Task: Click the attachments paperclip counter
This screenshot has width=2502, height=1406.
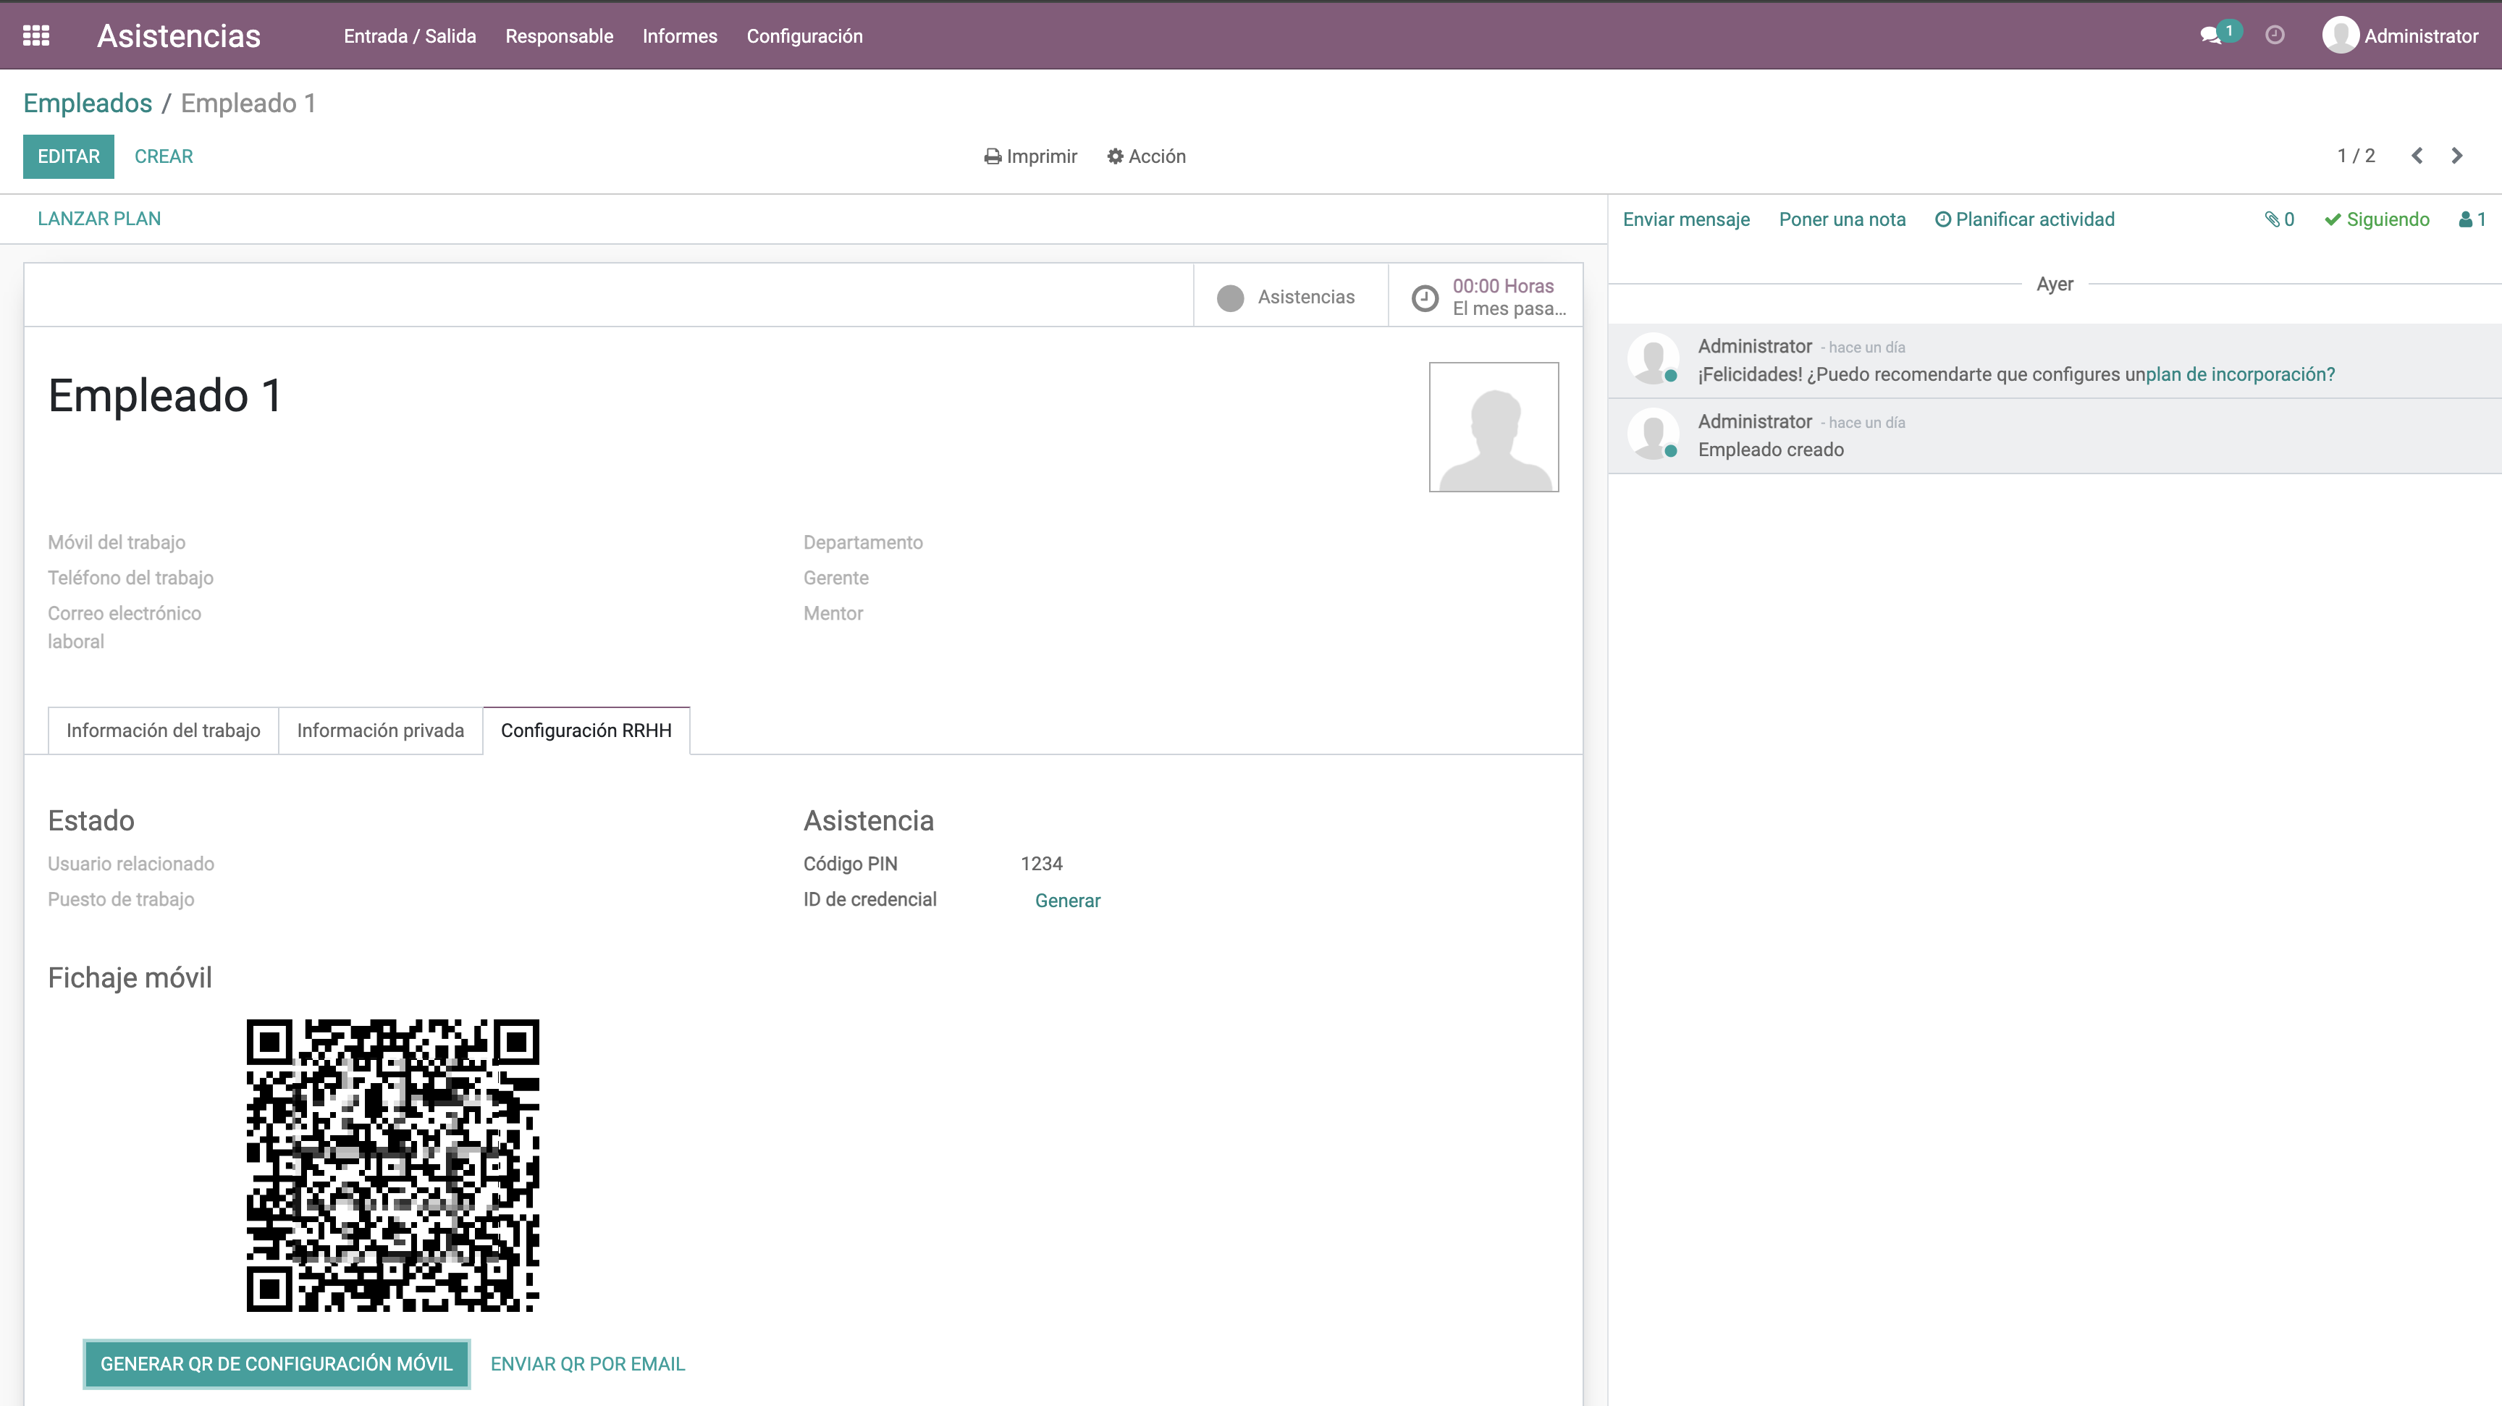Action: [x=2280, y=219]
